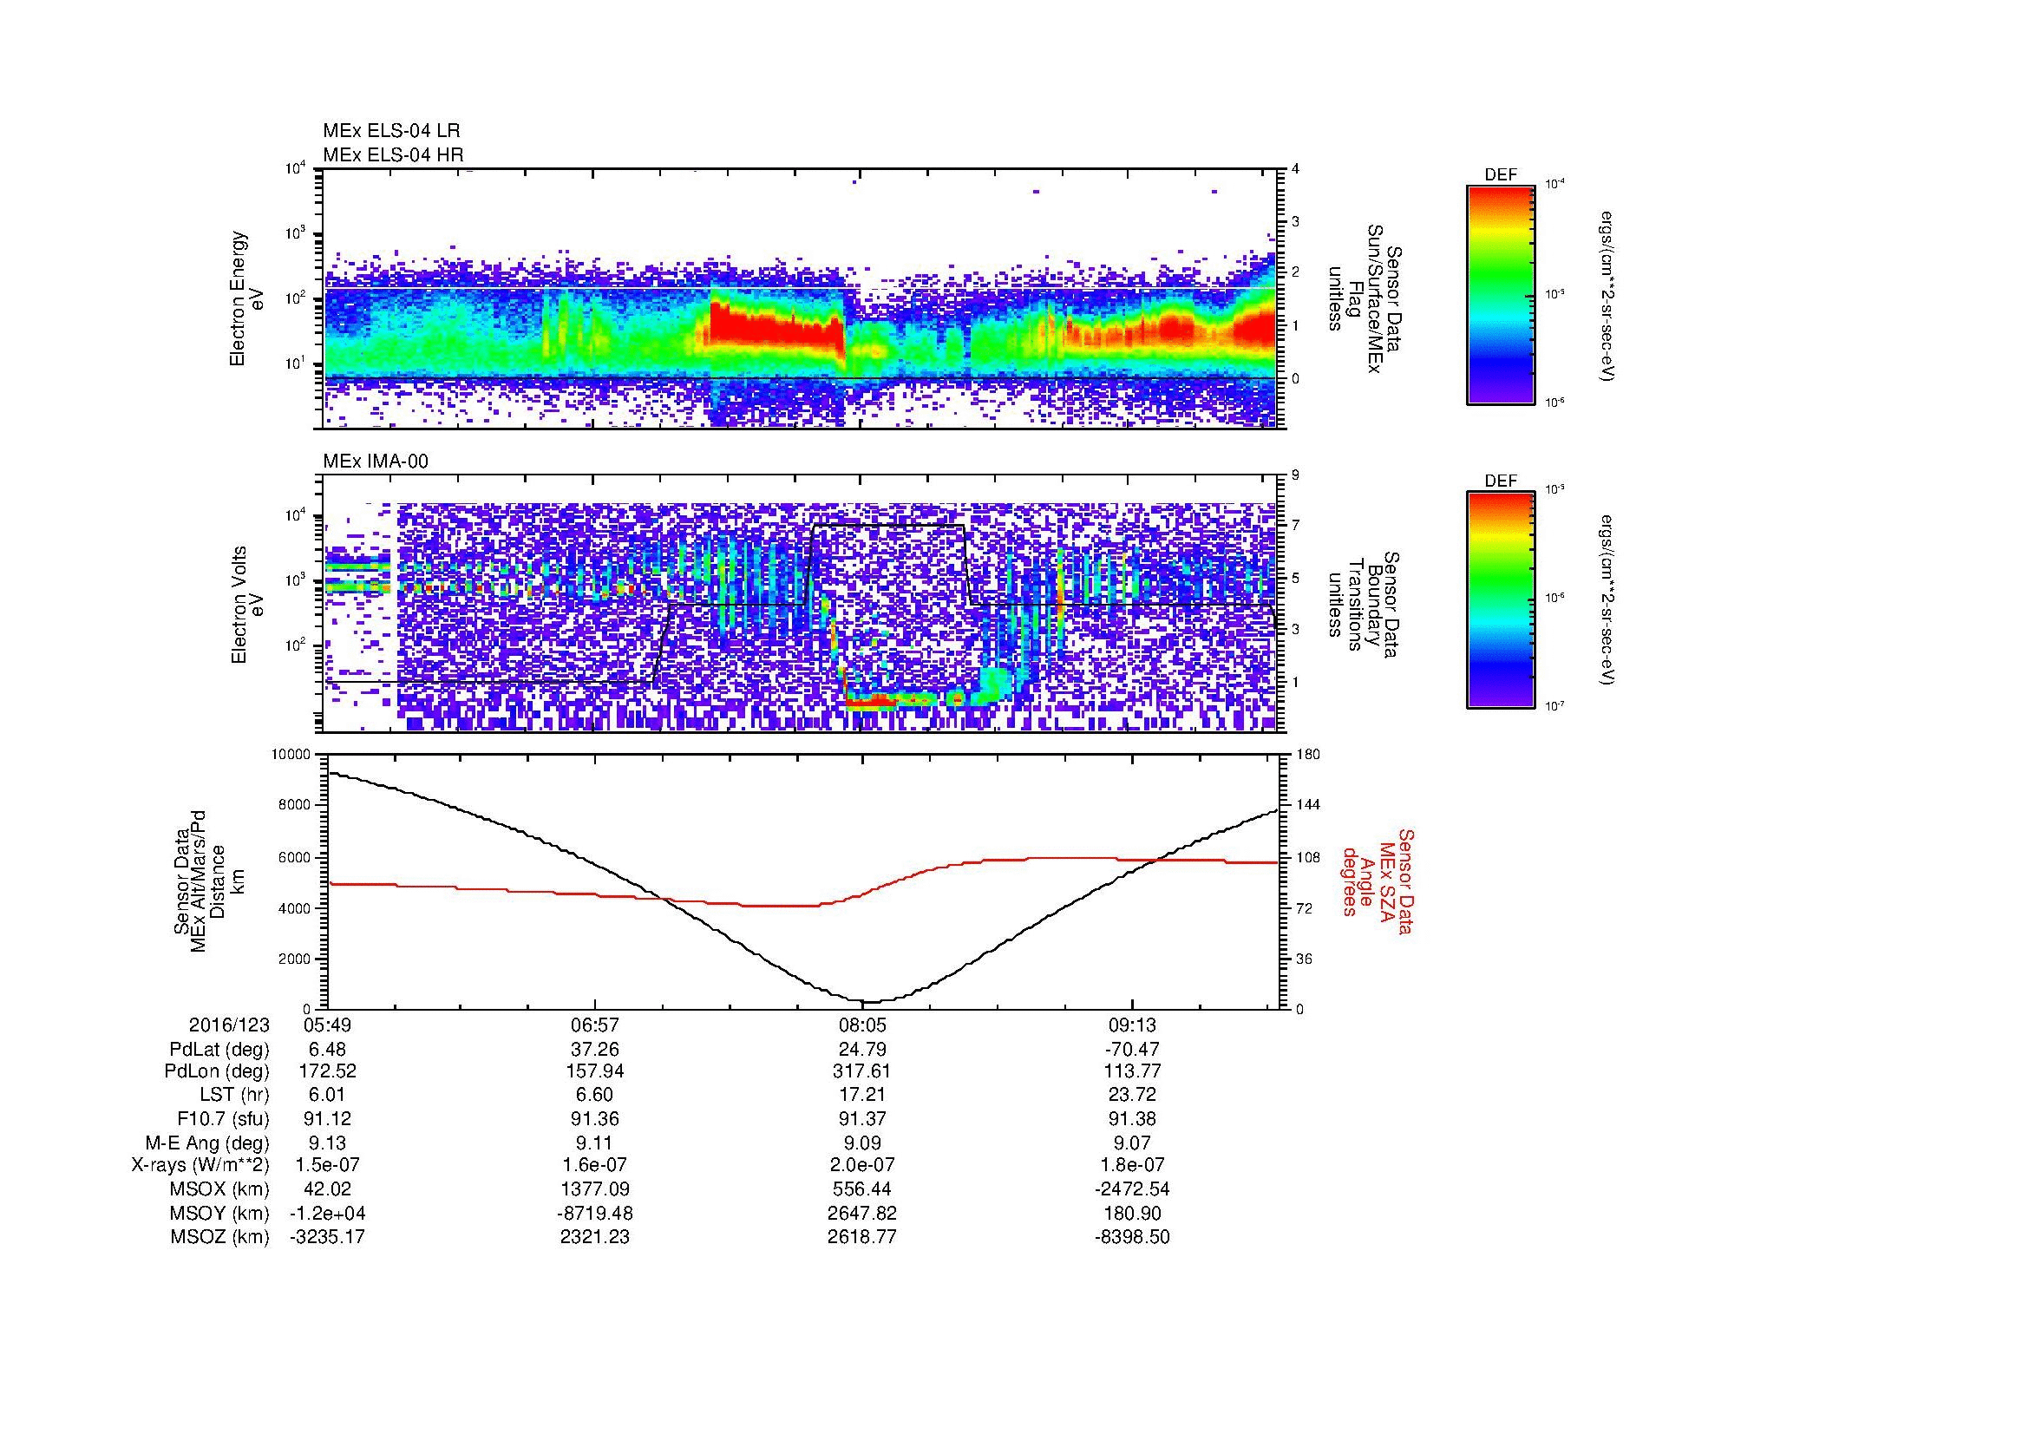The height and width of the screenshot is (1434, 2029).
Task: Click the 'LST (hr)' row label
Action: [x=235, y=1095]
